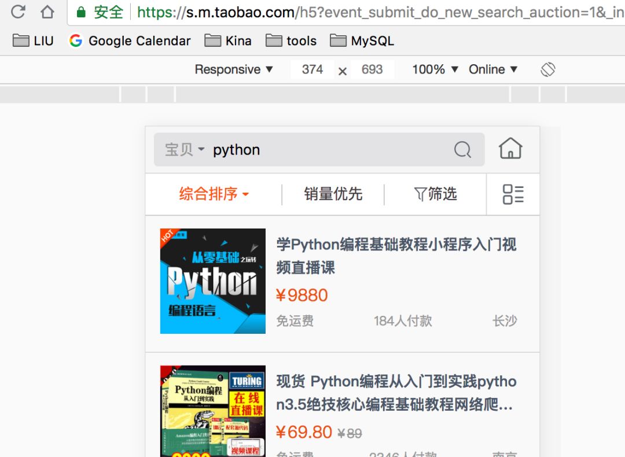Click the browser reload icon

(18, 12)
